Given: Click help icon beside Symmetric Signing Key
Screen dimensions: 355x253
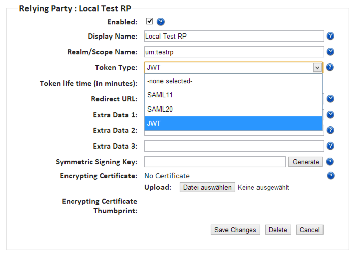Looking at the screenshot, I should (x=330, y=162).
